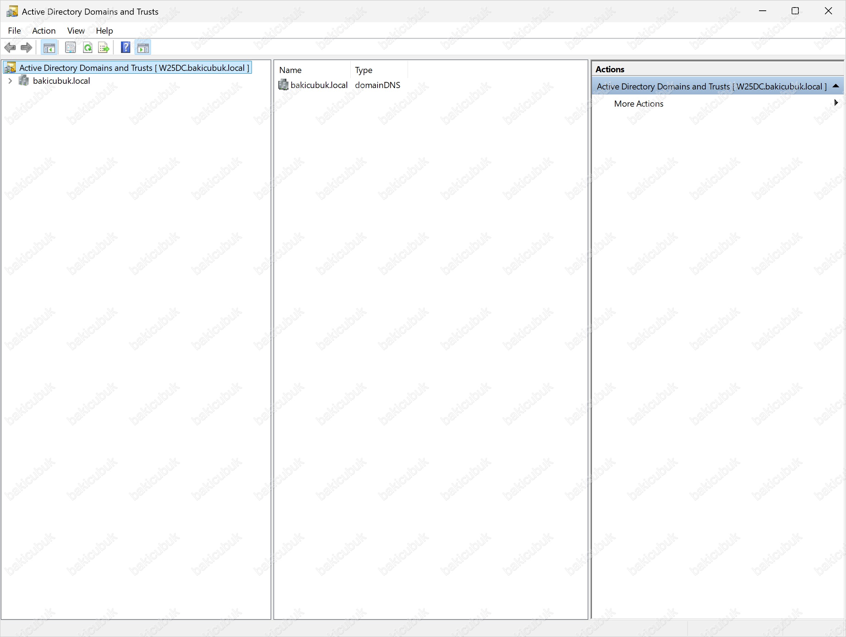Click the root node icon in tree
846x637 pixels.
click(x=10, y=68)
